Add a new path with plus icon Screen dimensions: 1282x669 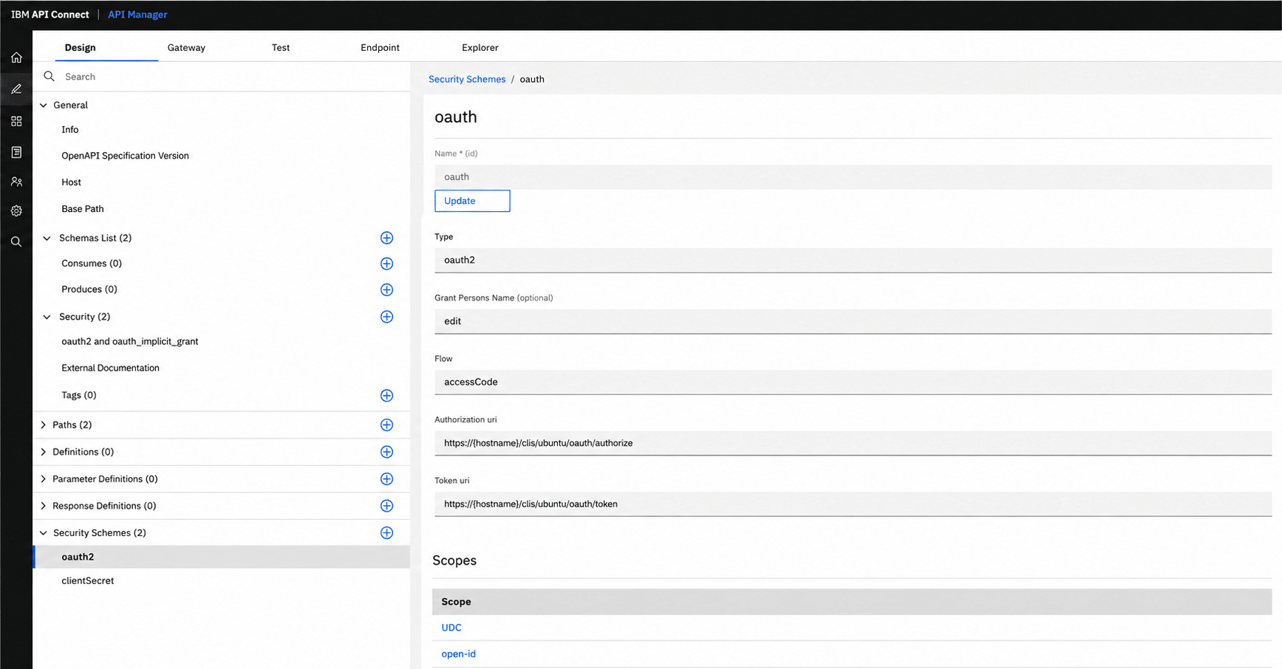[x=386, y=425]
